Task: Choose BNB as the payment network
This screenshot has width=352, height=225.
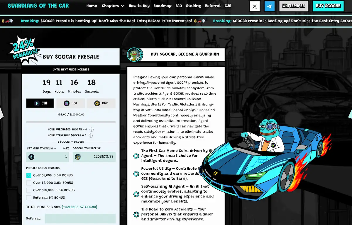Action: (101, 103)
